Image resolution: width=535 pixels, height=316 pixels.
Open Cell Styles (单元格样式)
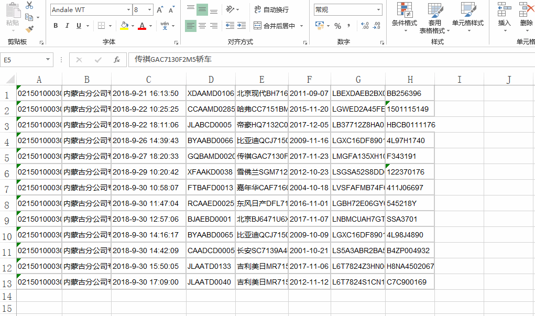coord(468,17)
